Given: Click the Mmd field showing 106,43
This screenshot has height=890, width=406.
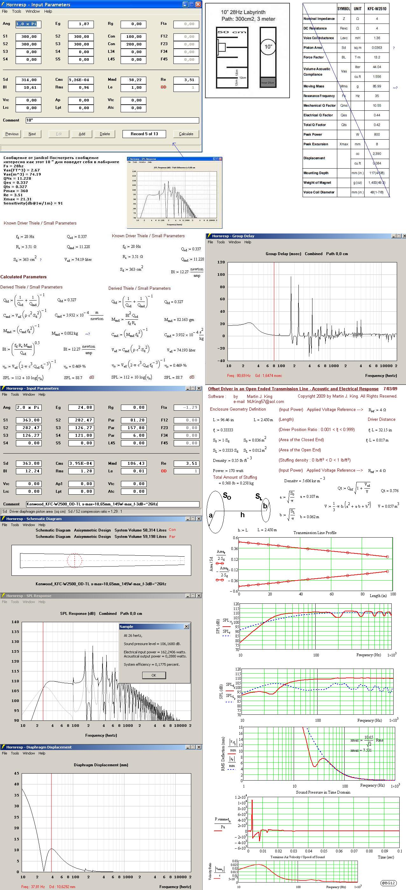Looking at the screenshot, I should pyautogui.click(x=134, y=464).
